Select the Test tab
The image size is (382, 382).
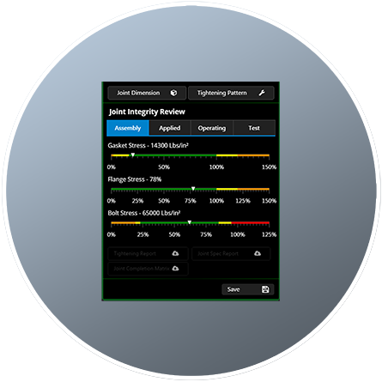pos(254,128)
